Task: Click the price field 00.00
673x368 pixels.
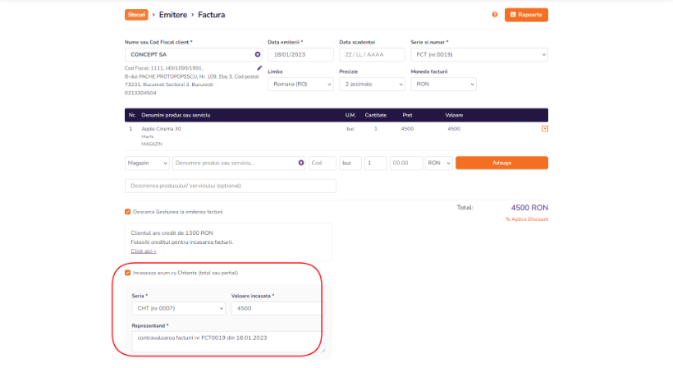Action: [406, 163]
